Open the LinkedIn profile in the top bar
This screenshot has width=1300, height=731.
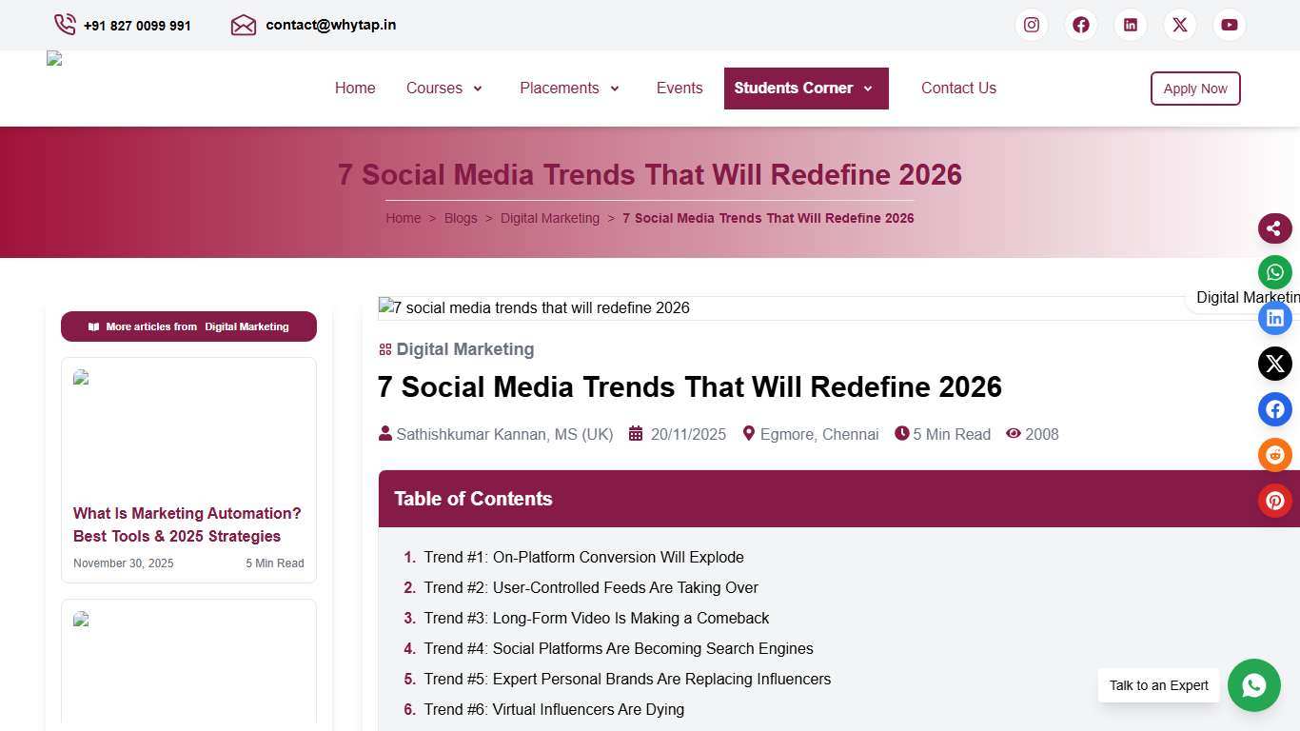click(1131, 25)
